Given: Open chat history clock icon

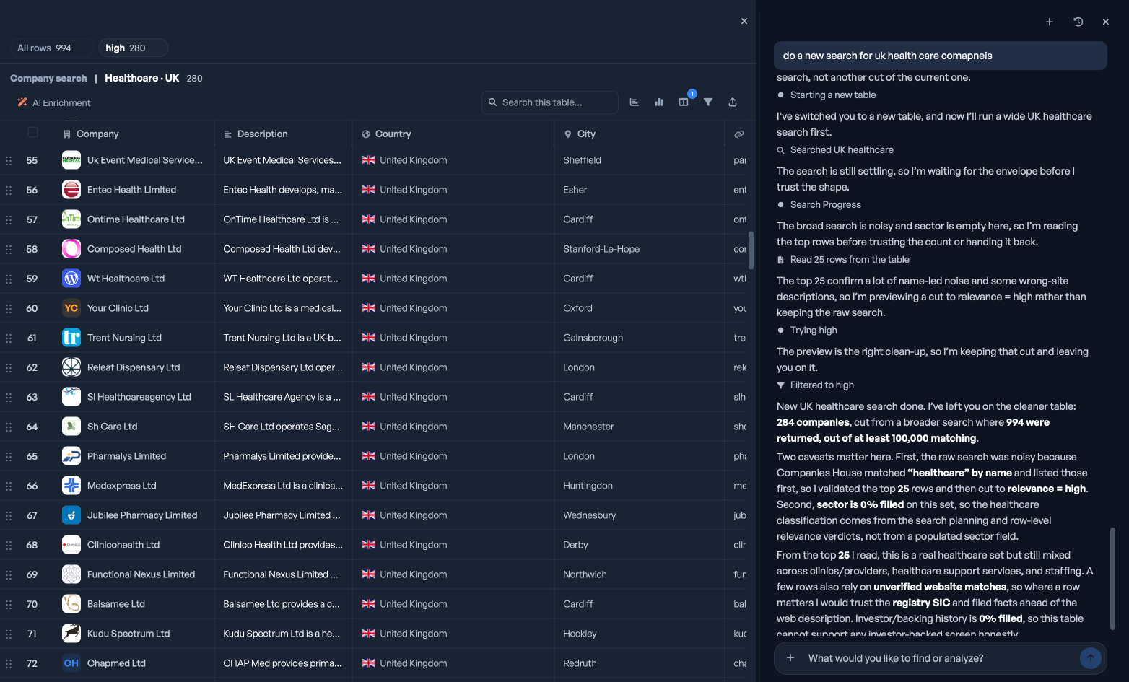Looking at the screenshot, I should tap(1078, 22).
